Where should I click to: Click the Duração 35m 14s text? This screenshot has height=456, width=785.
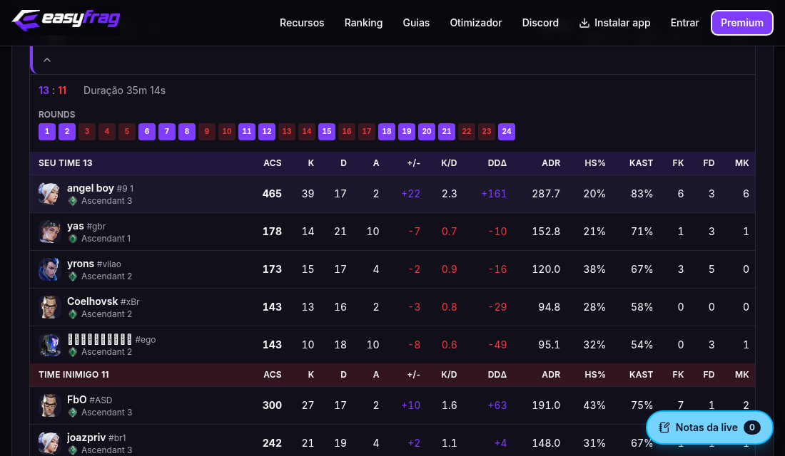(x=124, y=90)
